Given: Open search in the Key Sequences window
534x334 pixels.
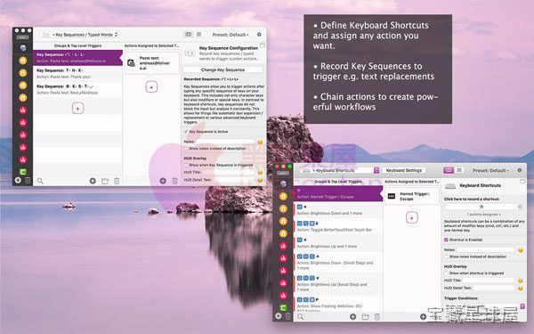Looking at the screenshot, I should (x=40, y=181).
